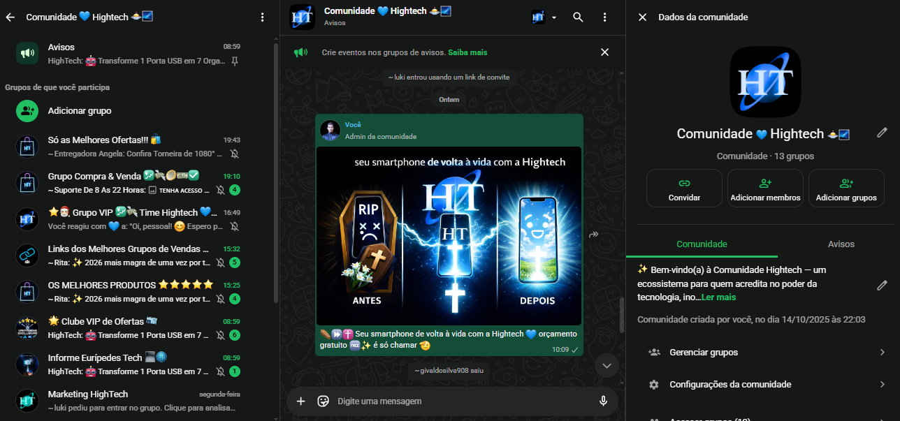Forward the smartphone image message
The width and height of the screenshot is (900, 421).
pos(594,235)
